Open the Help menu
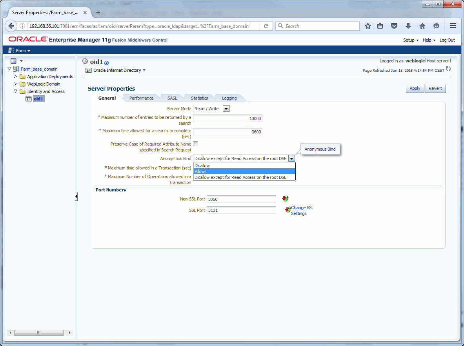 pyautogui.click(x=429, y=40)
